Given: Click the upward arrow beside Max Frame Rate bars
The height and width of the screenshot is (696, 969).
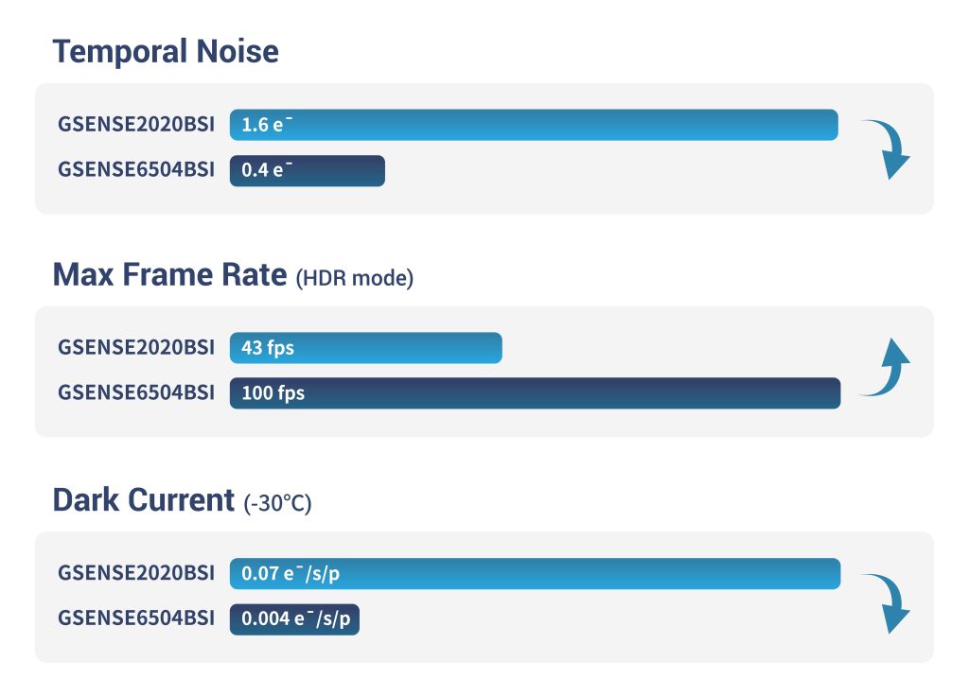Looking at the screenshot, I should [887, 367].
